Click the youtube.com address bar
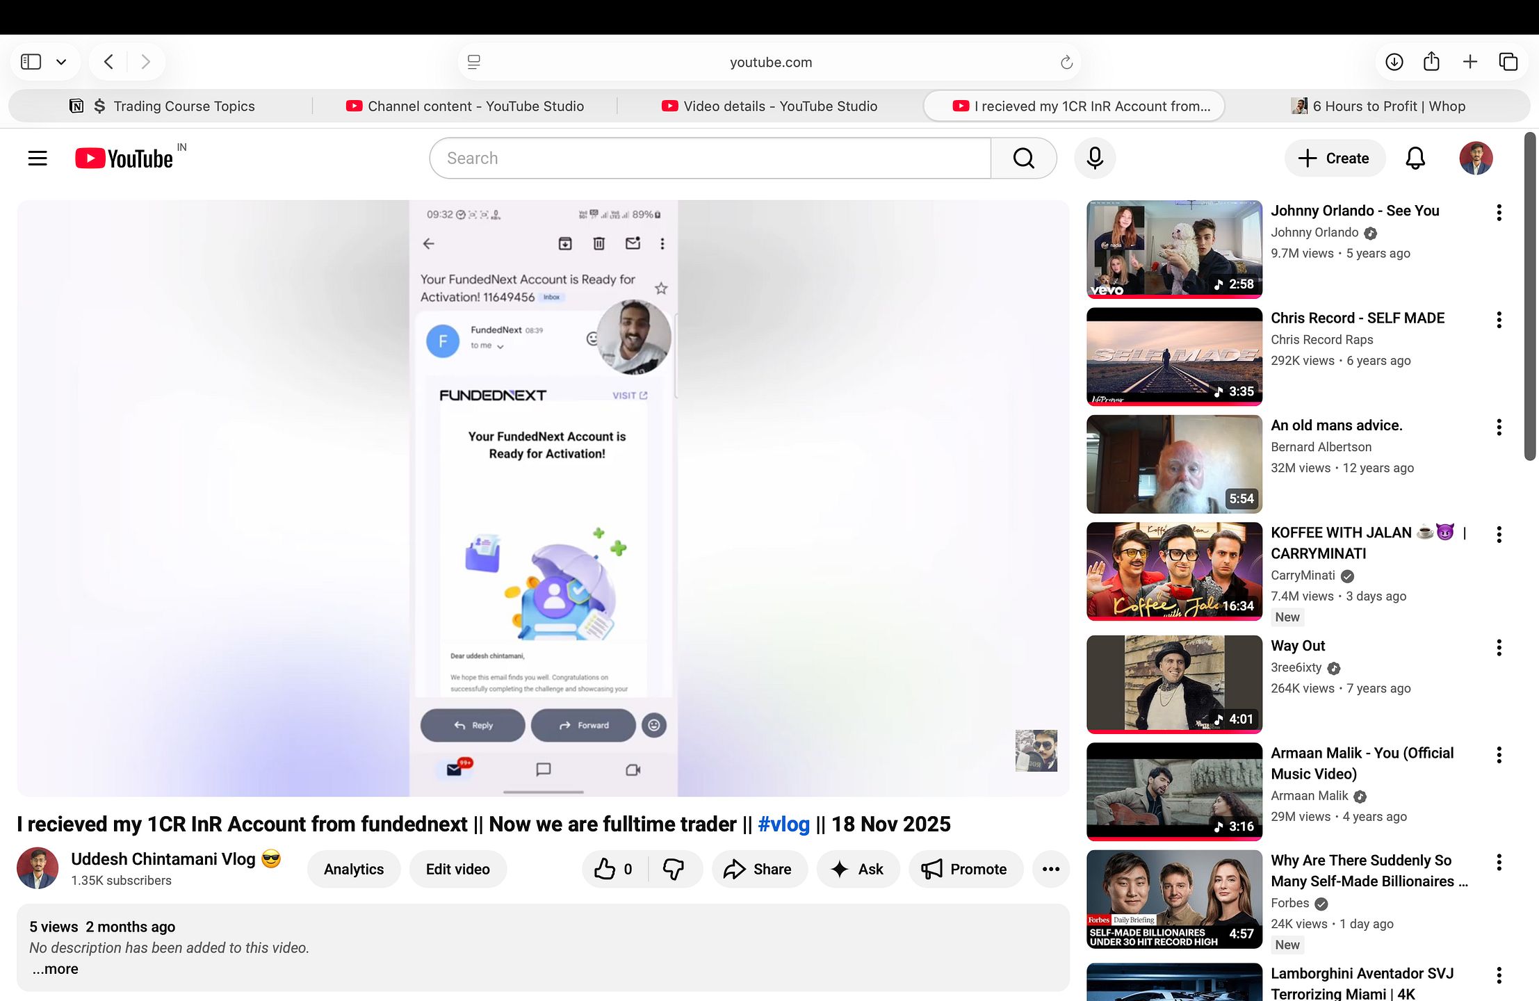Image resolution: width=1539 pixels, height=1001 pixels. 770,63
